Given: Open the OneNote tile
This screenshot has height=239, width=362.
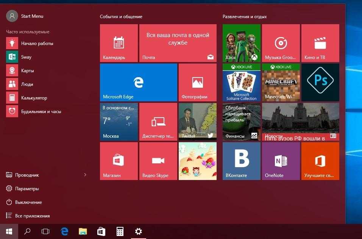Looking at the screenshot, I should (x=281, y=161).
